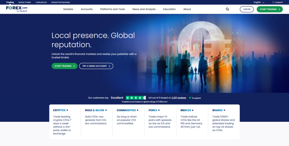This screenshot has width=289, height=146.
Task: Open the About menu
Action: tap(187, 9)
